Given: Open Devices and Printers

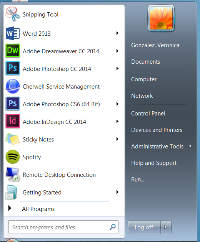Looking at the screenshot, I should click(x=157, y=130).
